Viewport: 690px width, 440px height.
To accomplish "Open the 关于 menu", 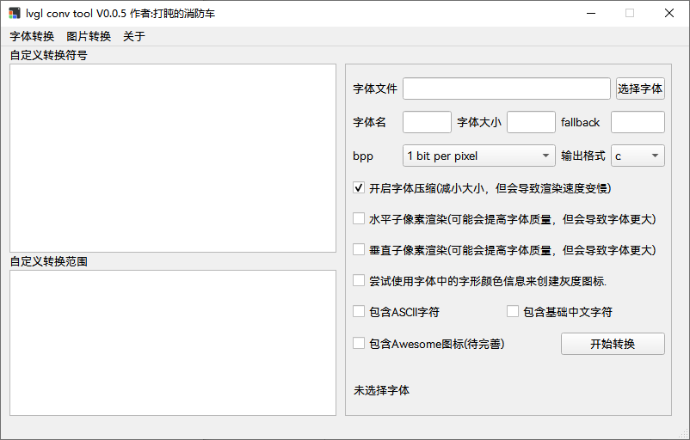I will 134,36.
